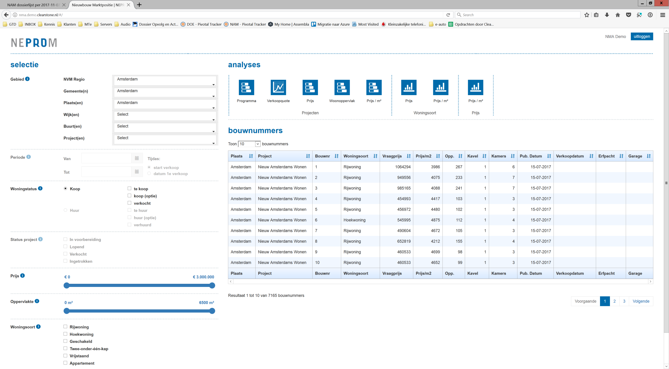
Task: Go to page 2 of results
Action: coord(614,301)
